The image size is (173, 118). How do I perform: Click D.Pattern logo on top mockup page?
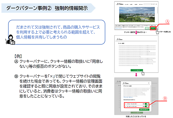(120, 4)
